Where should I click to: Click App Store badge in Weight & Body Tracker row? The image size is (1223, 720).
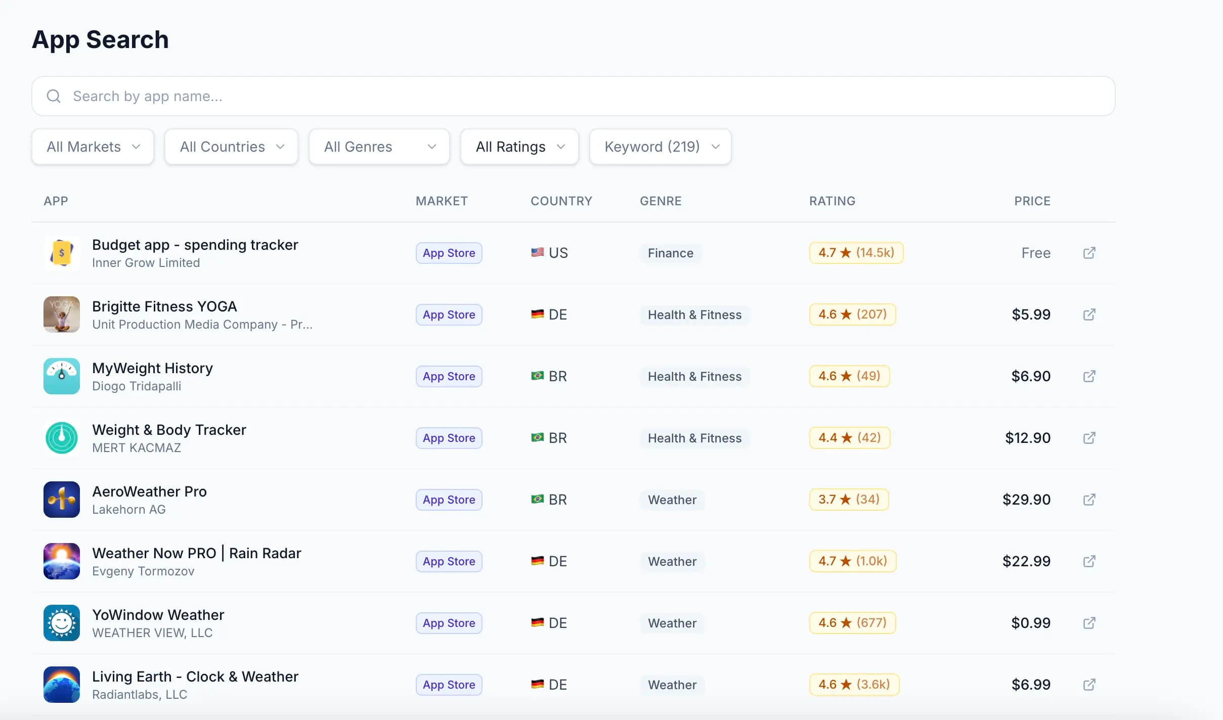point(449,438)
